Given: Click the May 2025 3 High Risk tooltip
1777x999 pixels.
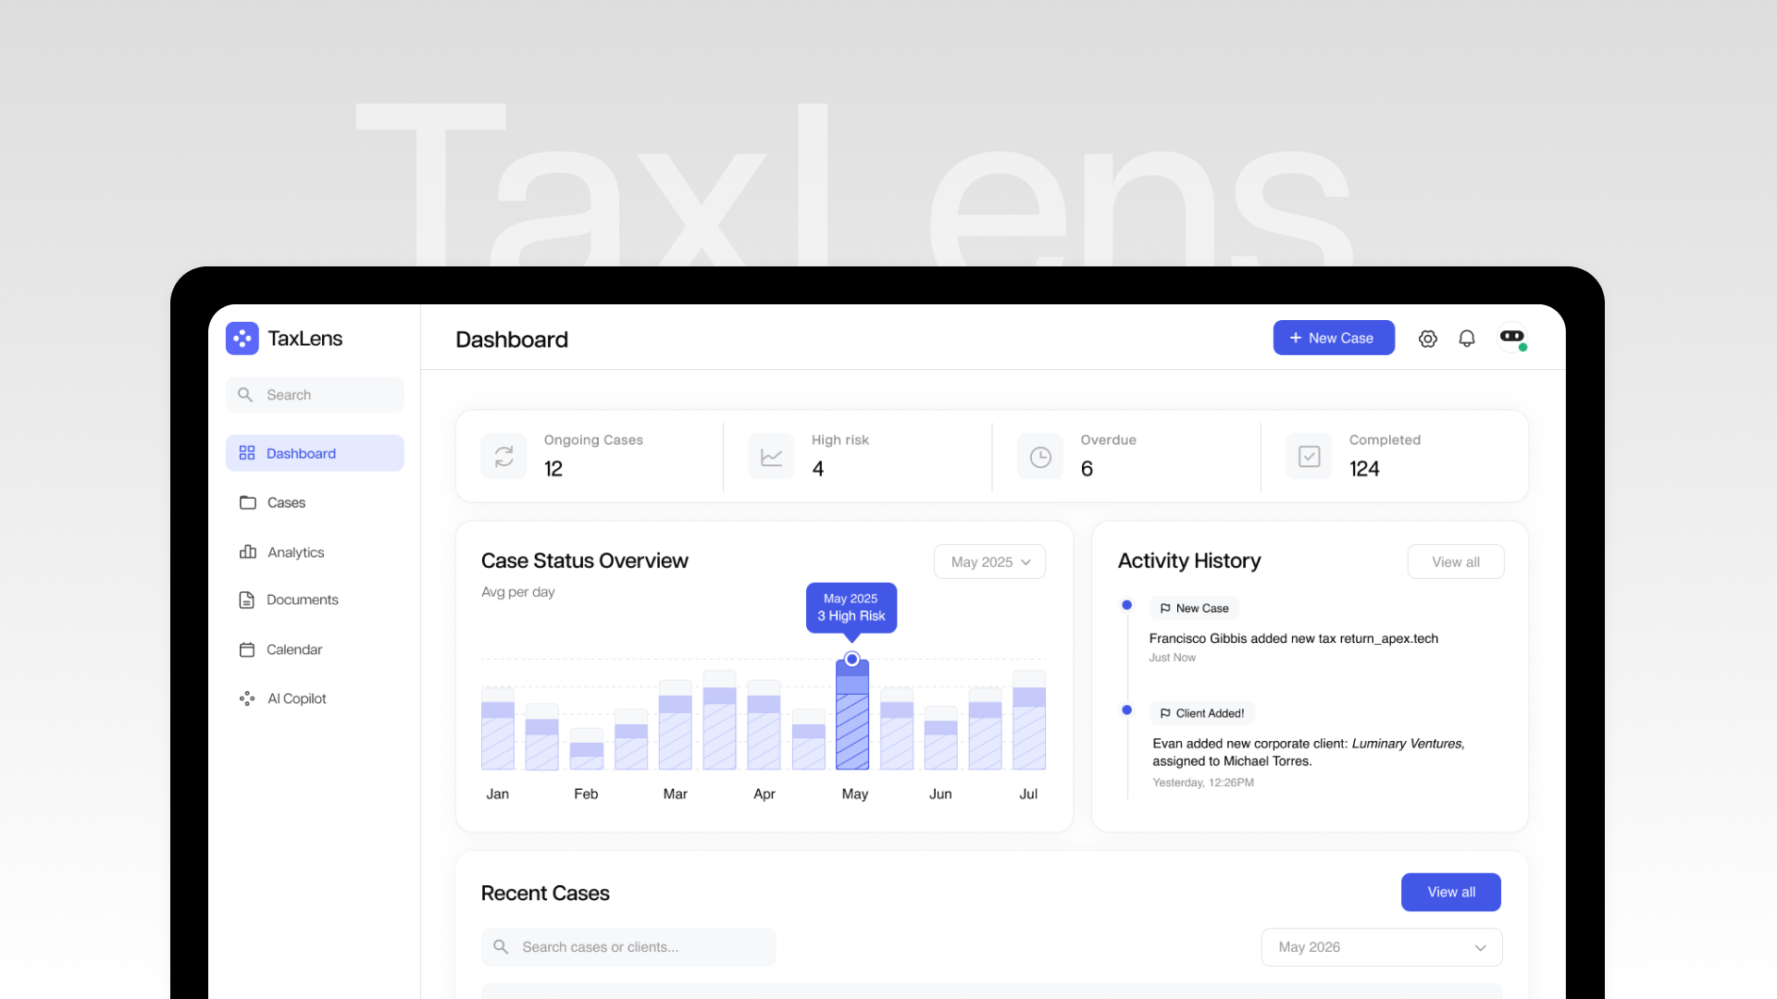Looking at the screenshot, I should pos(851,608).
